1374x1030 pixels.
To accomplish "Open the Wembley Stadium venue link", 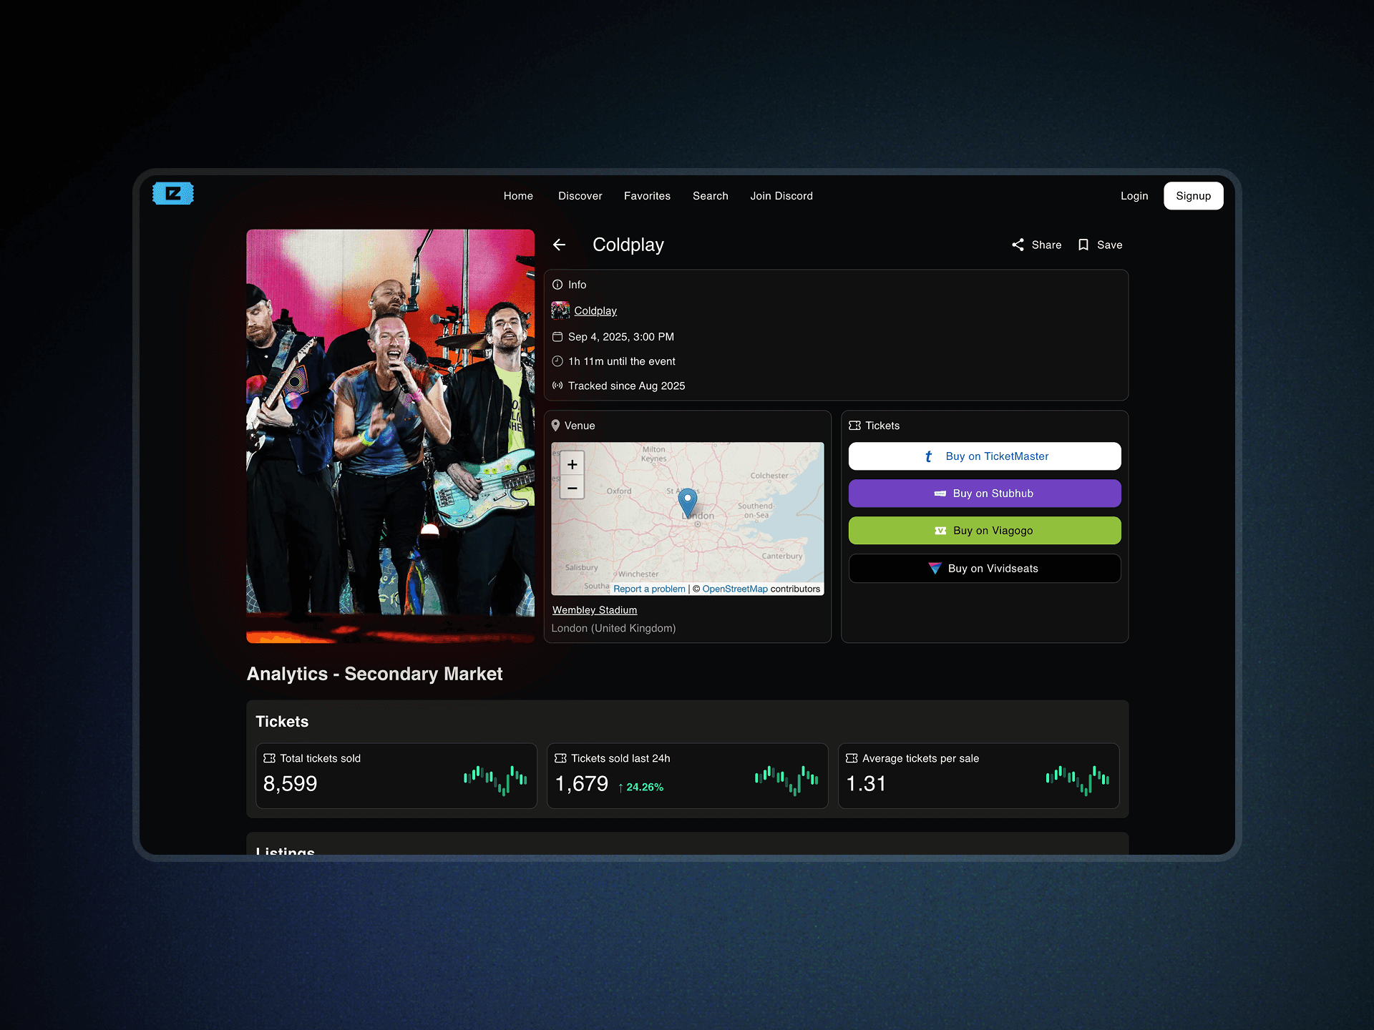I will tap(594, 610).
